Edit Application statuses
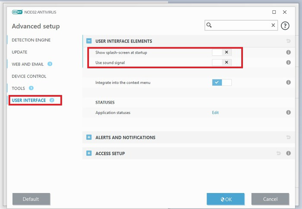This screenshot has height=209, width=302. (215, 113)
